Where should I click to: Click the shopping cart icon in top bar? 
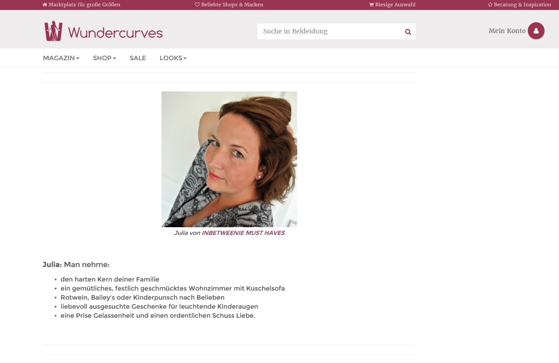[371, 5]
